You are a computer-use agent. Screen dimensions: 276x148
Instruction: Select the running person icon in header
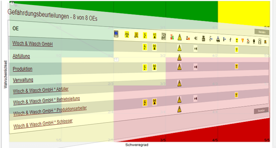click(211, 39)
